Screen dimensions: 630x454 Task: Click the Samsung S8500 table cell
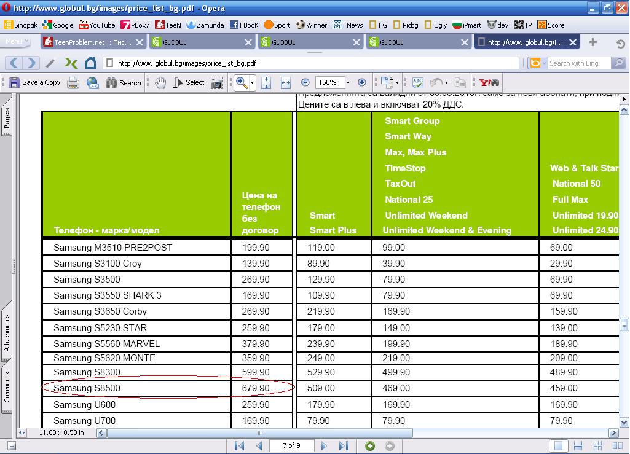(136, 388)
